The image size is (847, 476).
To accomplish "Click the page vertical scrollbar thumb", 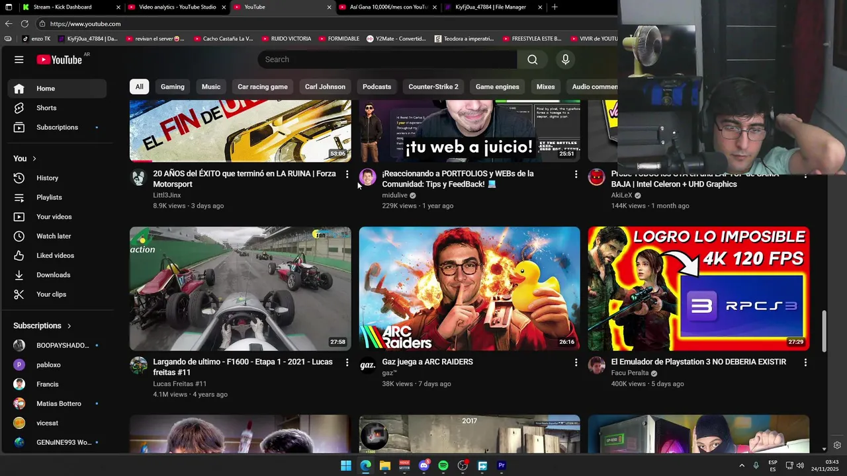I will tap(824, 331).
